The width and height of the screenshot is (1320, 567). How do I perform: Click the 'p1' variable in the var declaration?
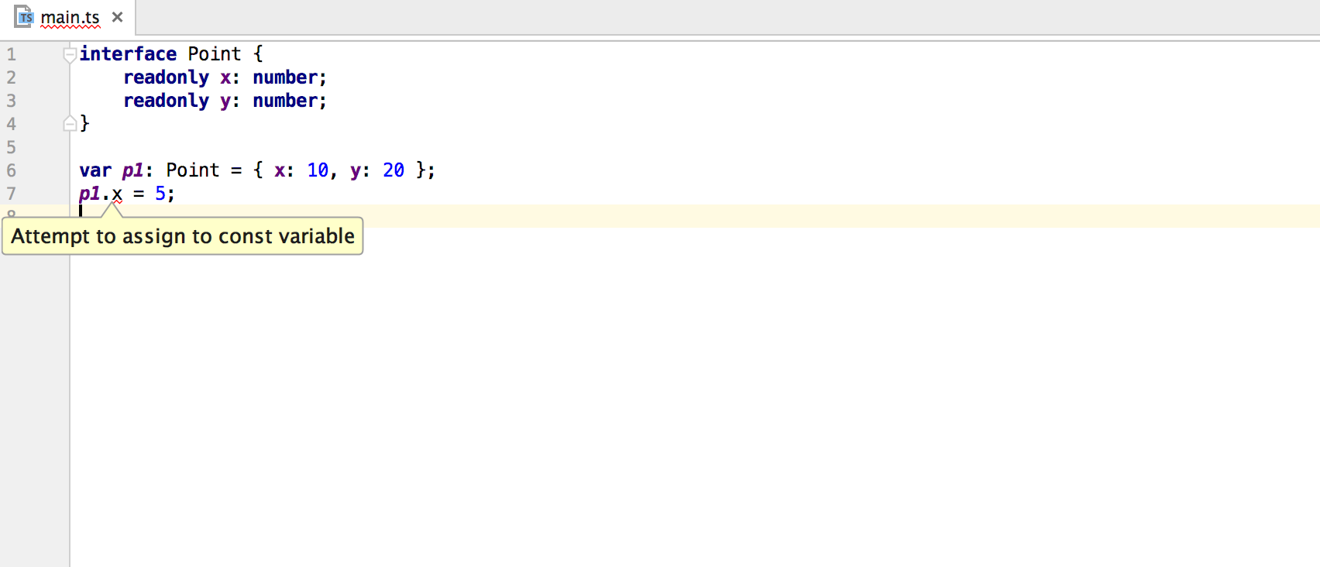[132, 171]
